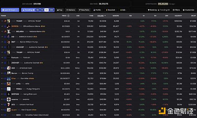This screenshot has width=197, height=118.
Task: Sort by the TXNS column header
Action: coord(91,16)
